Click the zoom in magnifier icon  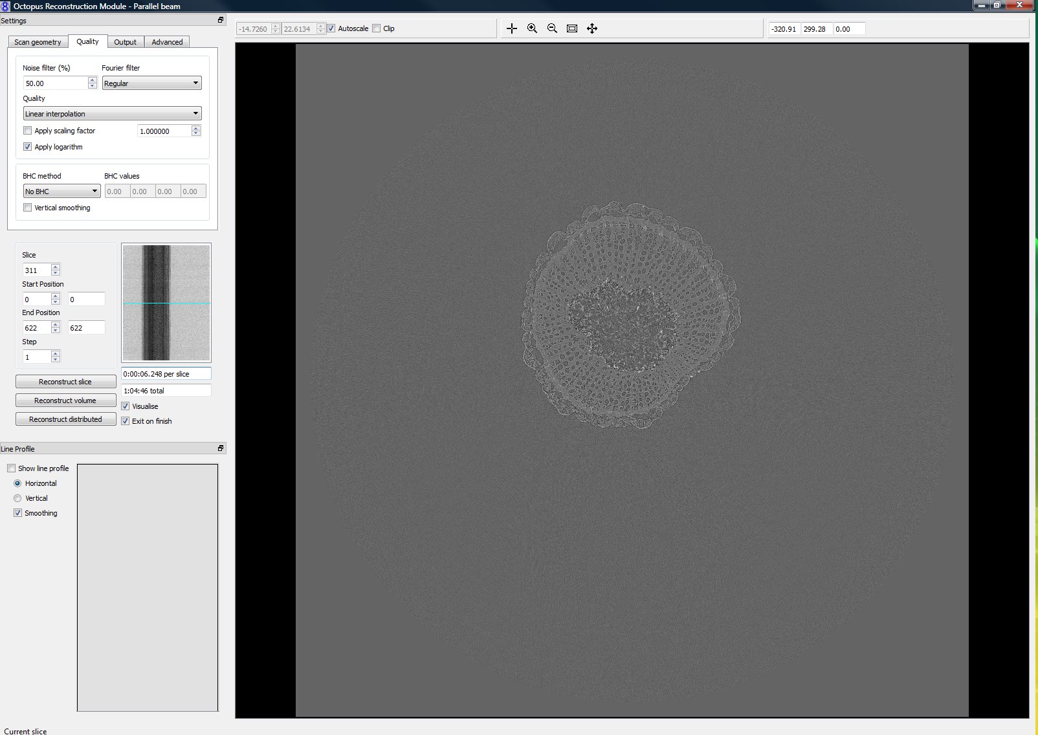[x=532, y=28]
